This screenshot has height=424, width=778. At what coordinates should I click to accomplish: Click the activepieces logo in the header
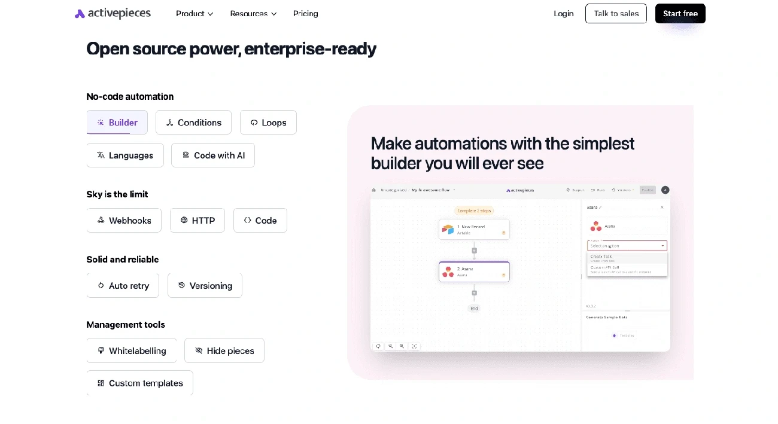113,13
